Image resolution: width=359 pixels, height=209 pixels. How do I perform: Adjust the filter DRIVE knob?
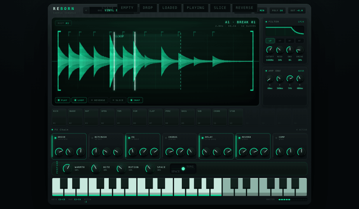click(x=300, y=50)
